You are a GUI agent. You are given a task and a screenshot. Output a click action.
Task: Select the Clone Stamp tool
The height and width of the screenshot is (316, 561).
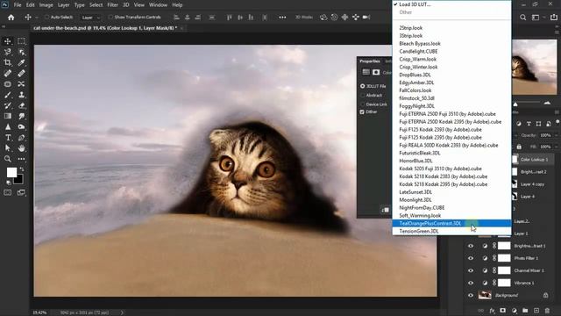click(21, 95)
